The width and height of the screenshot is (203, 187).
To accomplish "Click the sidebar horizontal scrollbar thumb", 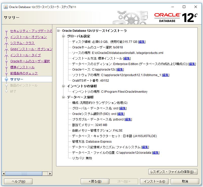I will tap(24, 174).
